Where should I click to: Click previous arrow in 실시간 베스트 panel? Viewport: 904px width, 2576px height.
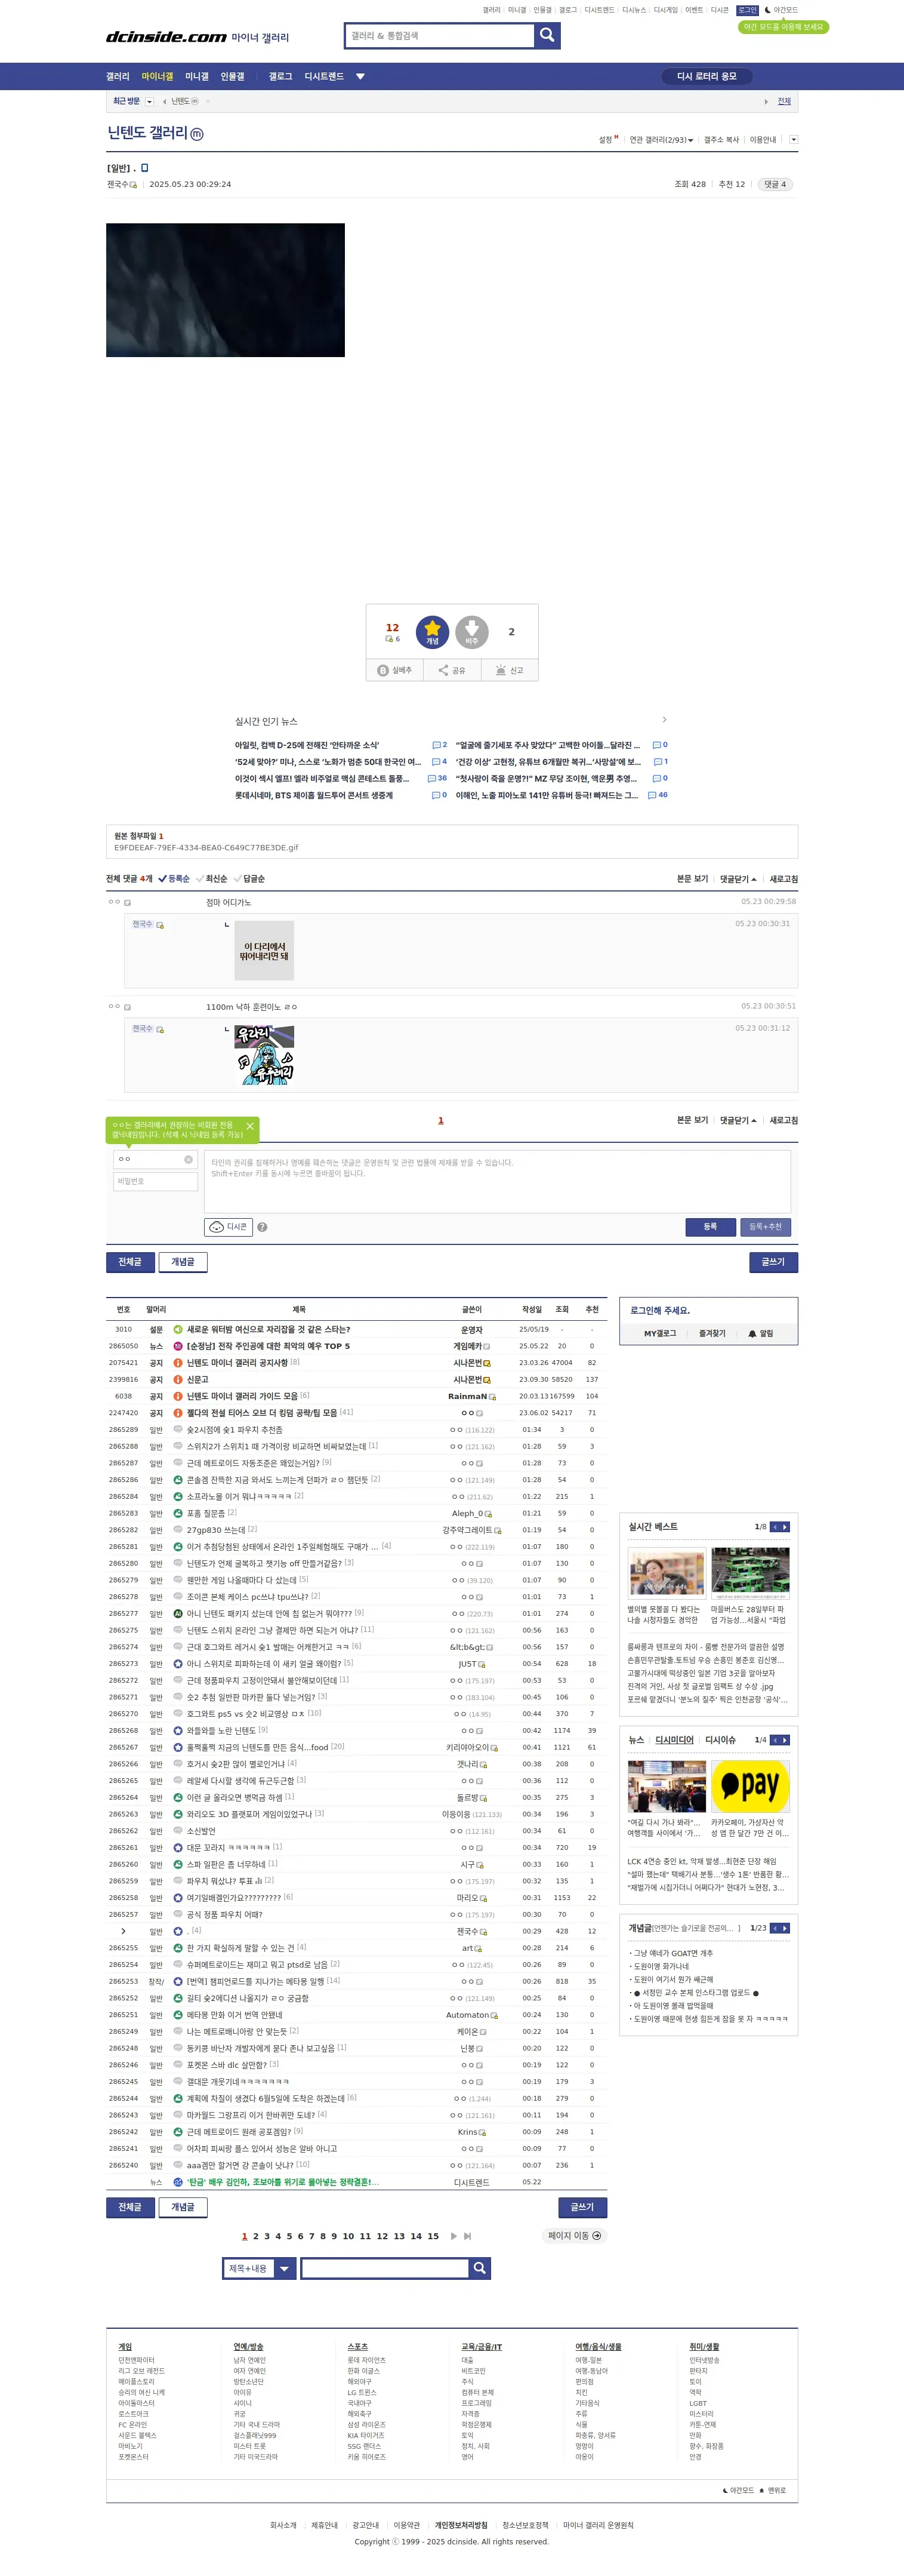coord(774,1527)
